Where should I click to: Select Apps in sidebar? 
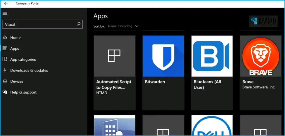[x=14, y=49]
